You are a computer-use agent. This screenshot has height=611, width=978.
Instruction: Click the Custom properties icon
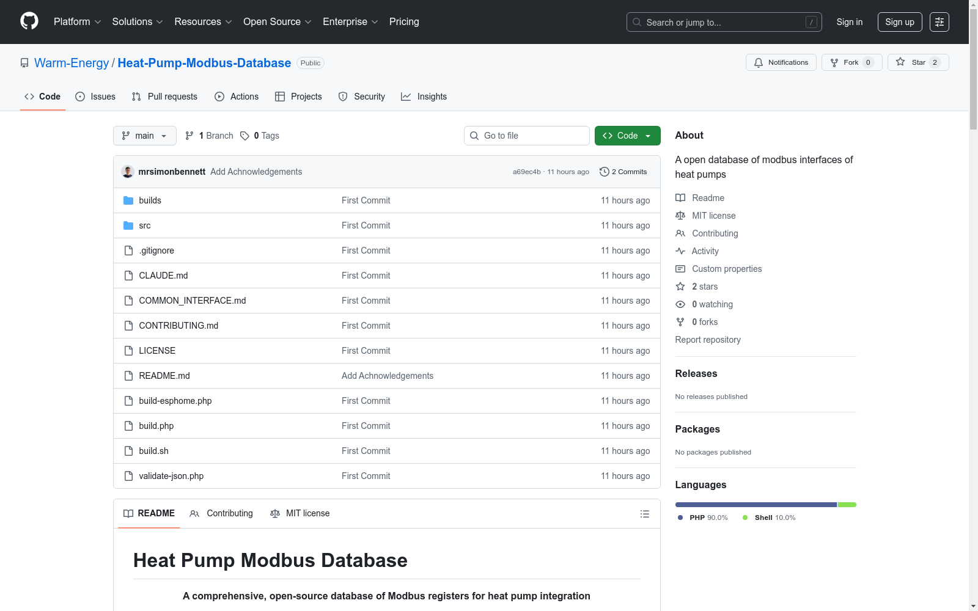tap(680, 269)
